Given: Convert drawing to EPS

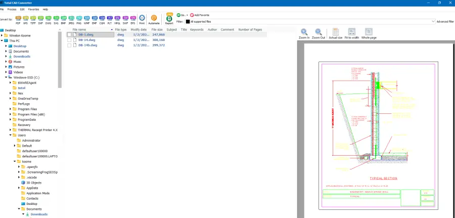Looking at the screenshot, I should (133, 19).
